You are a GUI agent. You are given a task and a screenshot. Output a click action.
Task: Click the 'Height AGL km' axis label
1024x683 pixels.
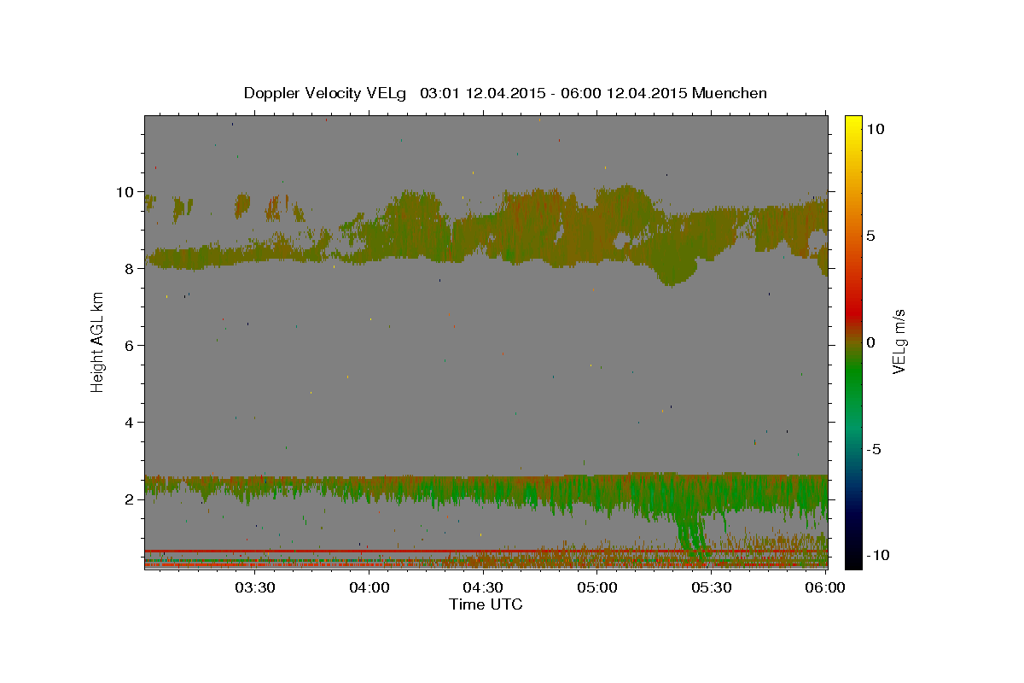[98, 342]
